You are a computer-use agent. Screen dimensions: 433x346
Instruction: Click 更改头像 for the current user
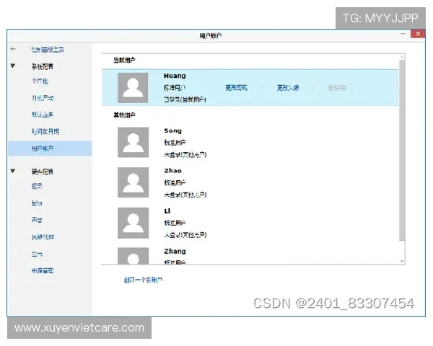tap(287, 88)
